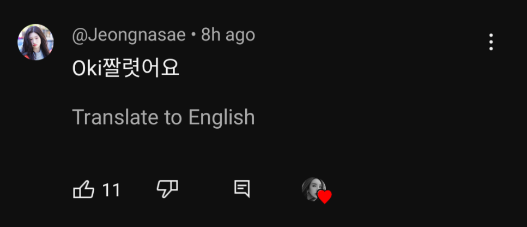
Task: Reply to @Jeongnasae's comment
Action: tap(241, 189)
